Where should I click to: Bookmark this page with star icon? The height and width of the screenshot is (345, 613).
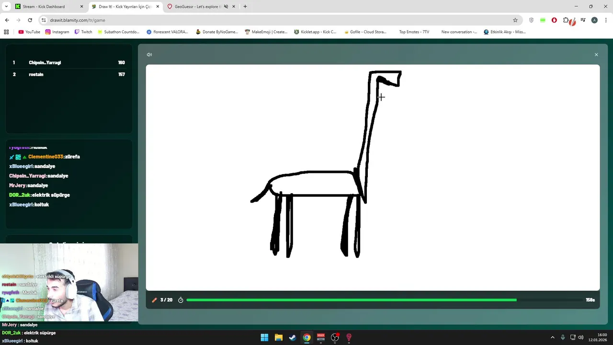coord(515,20)
